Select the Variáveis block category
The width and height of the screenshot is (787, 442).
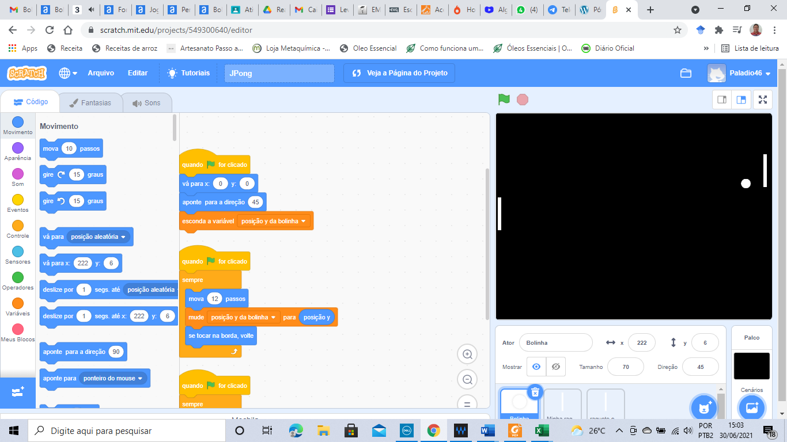18,307
